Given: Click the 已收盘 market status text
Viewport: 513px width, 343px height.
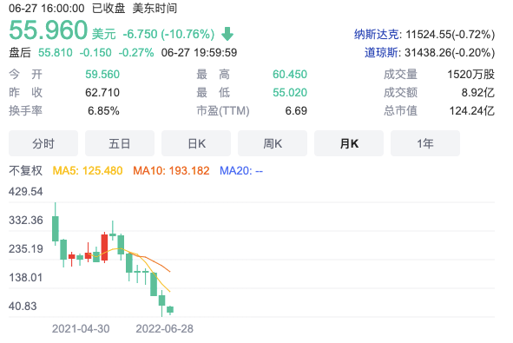Looking at the screenshot, I should pyautogui.click(x=109, y=8).
